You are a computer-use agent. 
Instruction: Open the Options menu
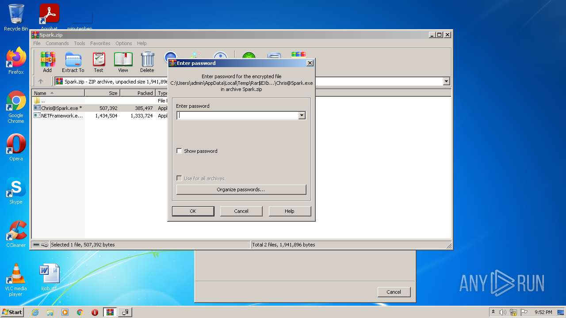pyautogui.click(x=124, y=43)
